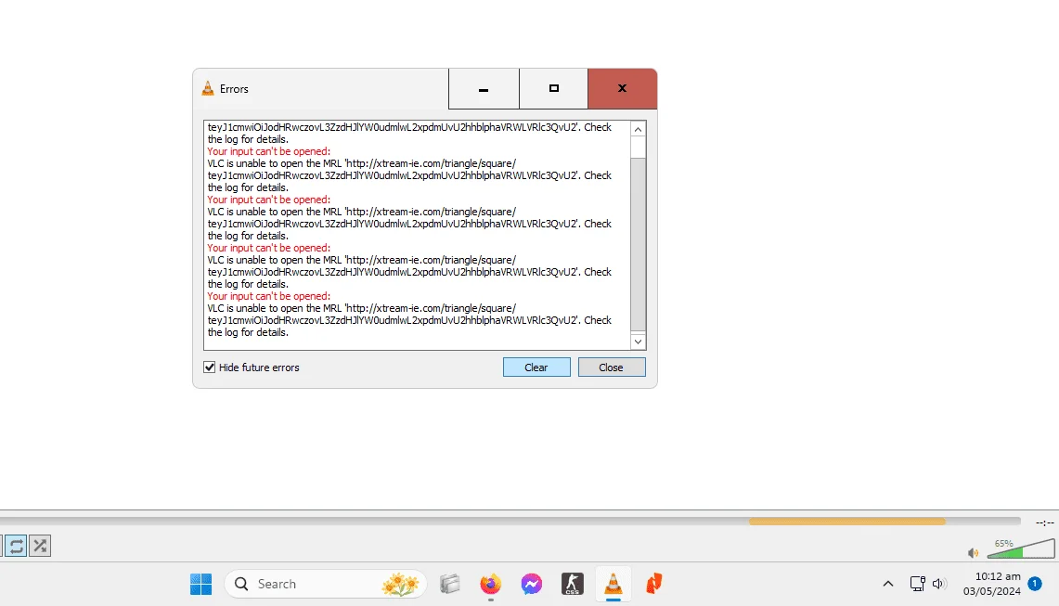Open Messenger from the taskbar
This screenshot has width=1059, height=606.
tap(532, 584)
